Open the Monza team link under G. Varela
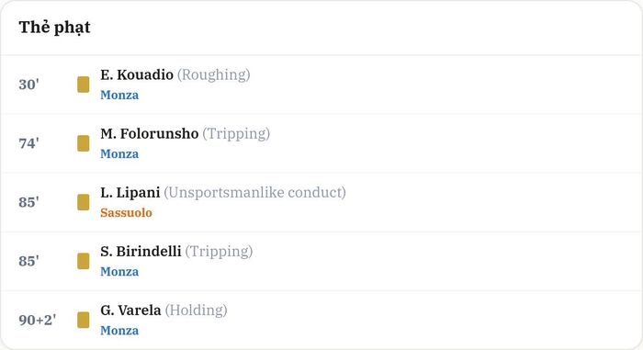Viewport: 643px width, 350px height. (x=119, y=331)
